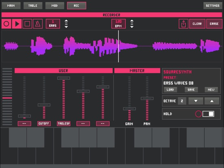Hit the ERASE button
Viewport: 224px width, 168px height.
click(x=214, y=24)
